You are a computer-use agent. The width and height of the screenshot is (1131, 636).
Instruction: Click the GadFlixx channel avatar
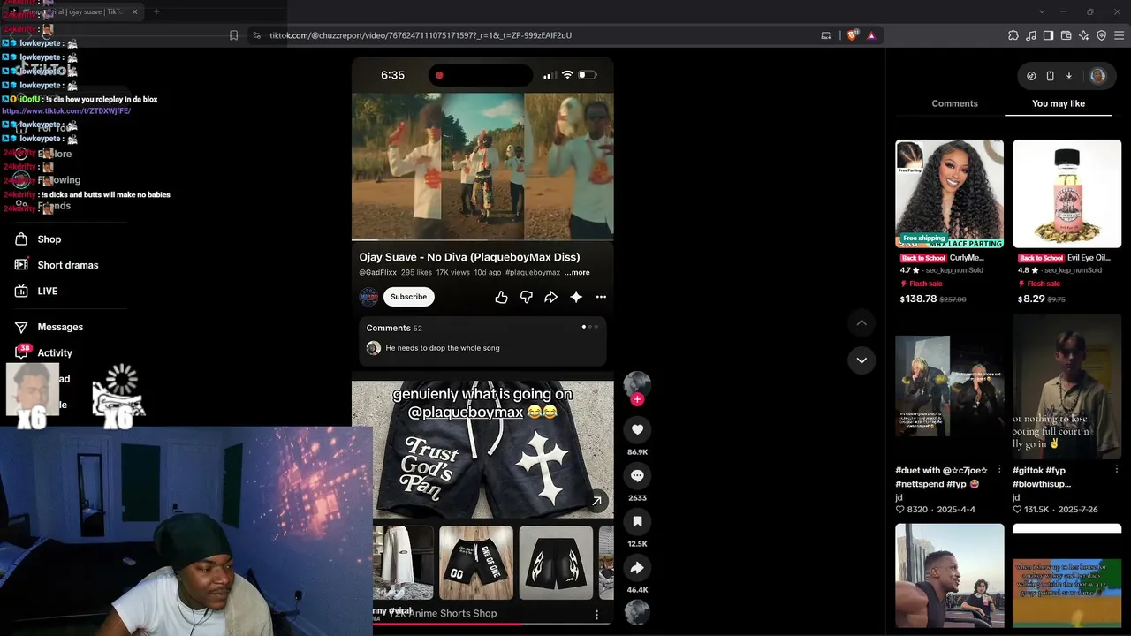coord(368,297)
